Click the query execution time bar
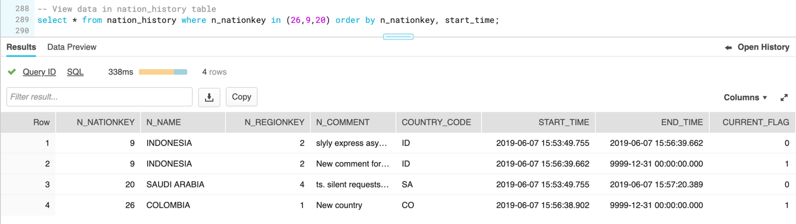The height and width of the screenshot is (224, 796). pyautogui.click(x=163, y=72)
